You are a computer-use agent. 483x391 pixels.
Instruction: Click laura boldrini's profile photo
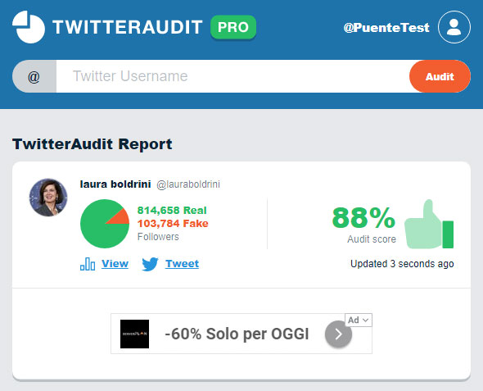(48, 198)
